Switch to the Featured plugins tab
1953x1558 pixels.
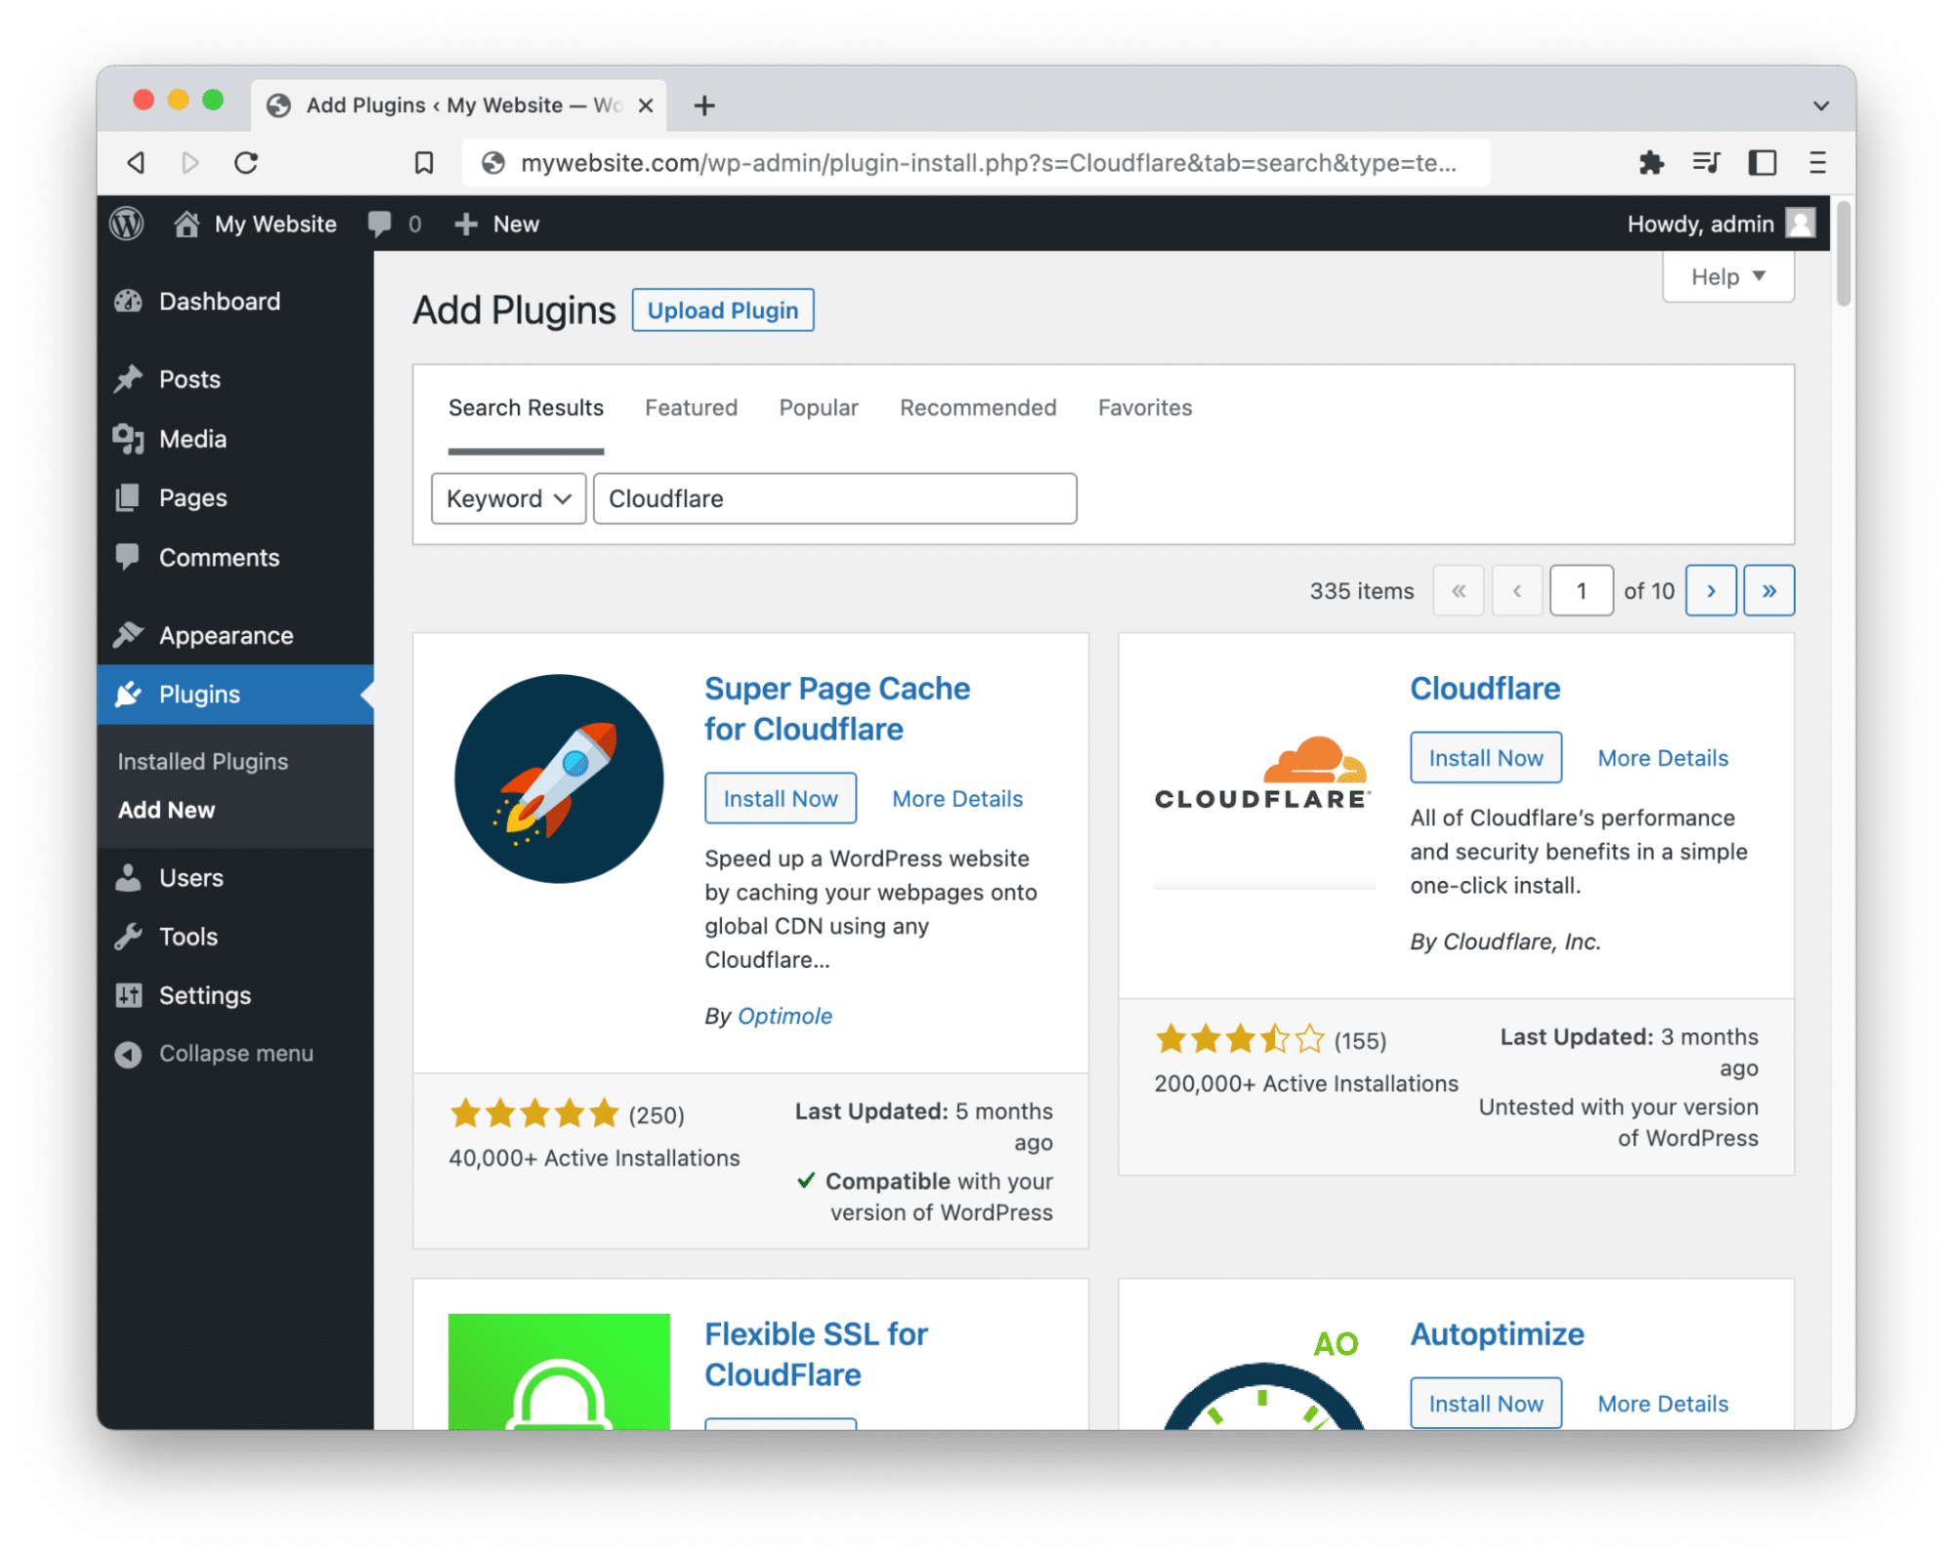click(691, 407)
